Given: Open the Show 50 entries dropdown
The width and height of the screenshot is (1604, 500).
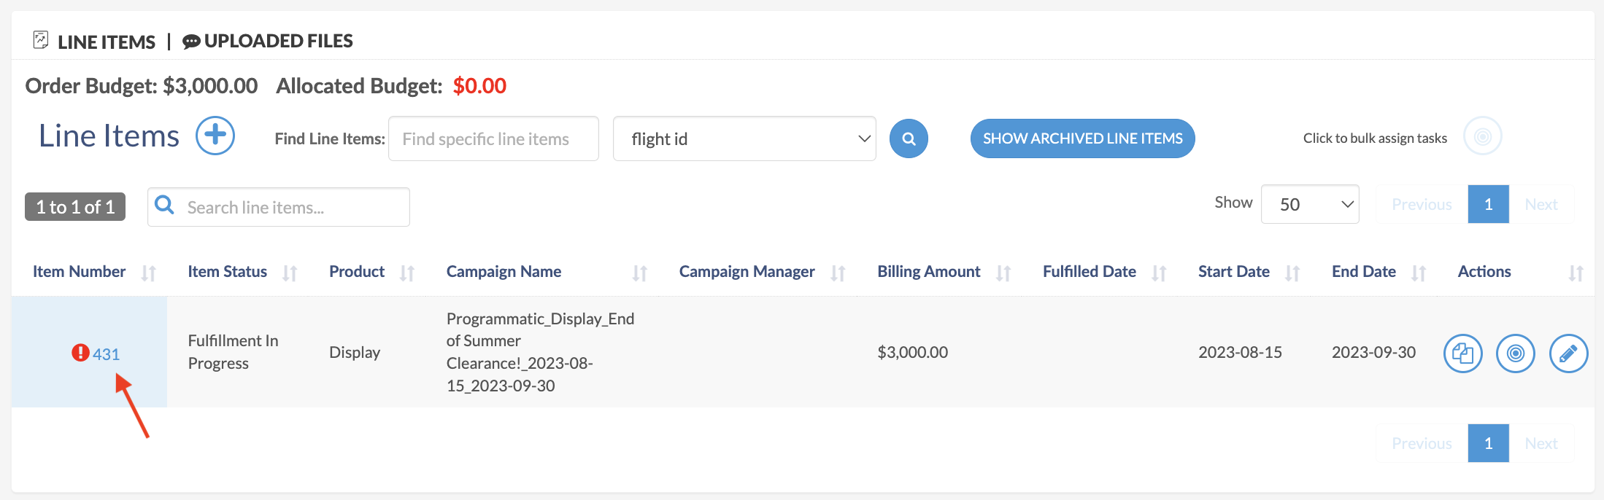Looking at the screenshot, I should click(x=1310, y=204).
